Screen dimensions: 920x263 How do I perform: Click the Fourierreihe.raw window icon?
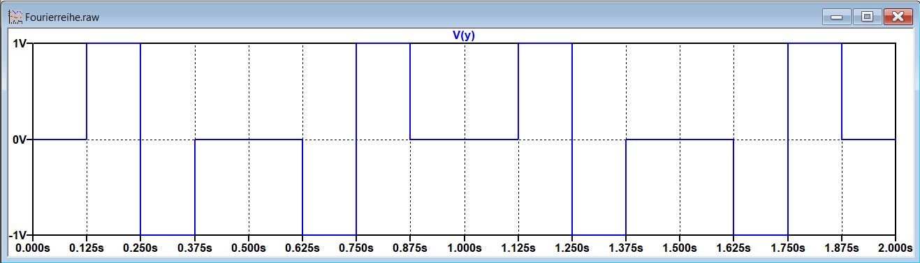pos(14,16)
